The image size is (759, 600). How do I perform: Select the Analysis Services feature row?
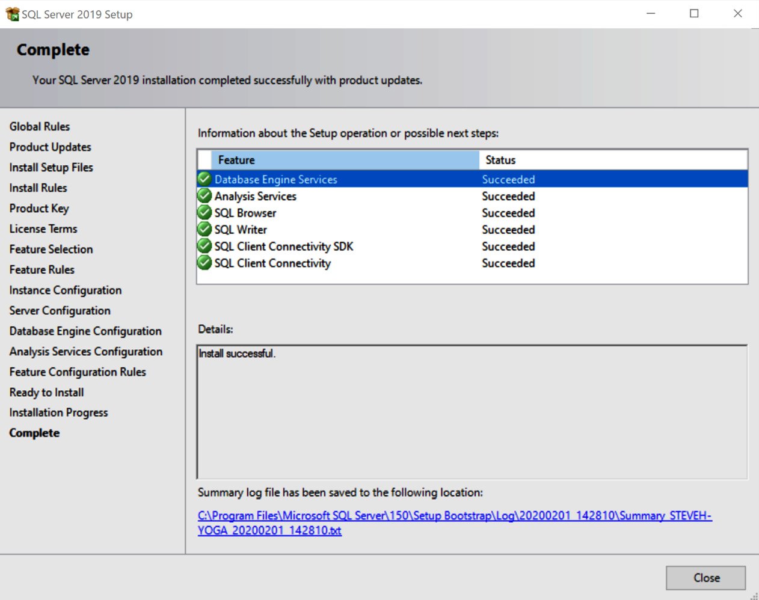[472, 196]
